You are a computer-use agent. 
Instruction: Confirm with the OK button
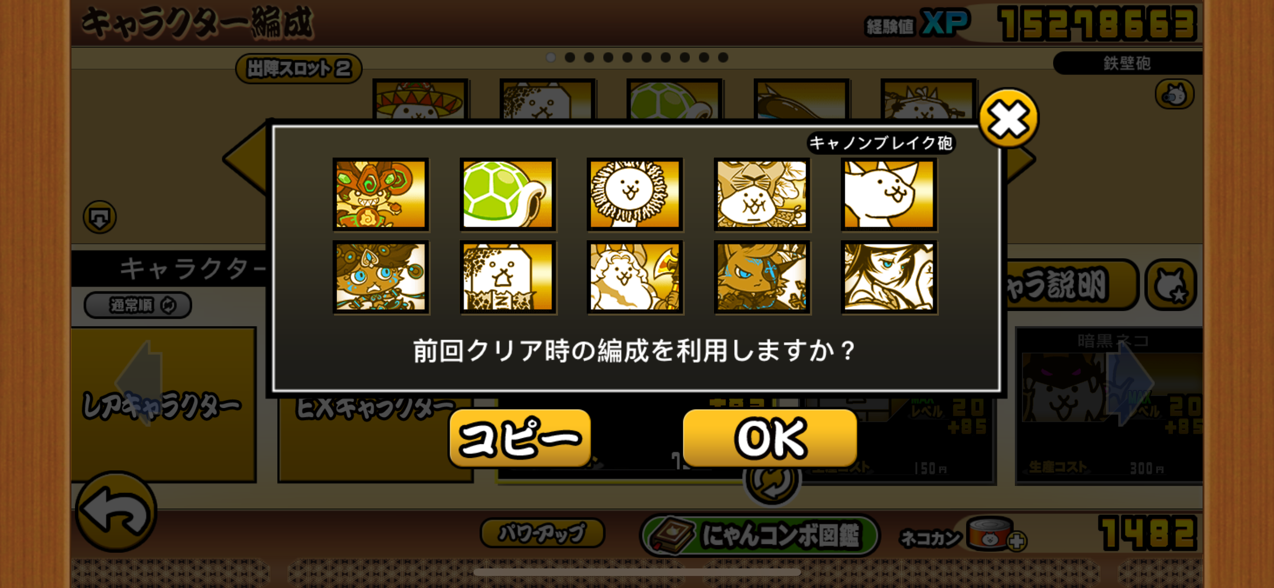pyautogui.click(x=770, y=438)
